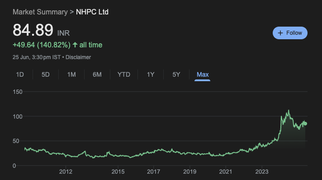Select the Max range tab
This screenshot has width=322, height=180.
tap(203, 74)
